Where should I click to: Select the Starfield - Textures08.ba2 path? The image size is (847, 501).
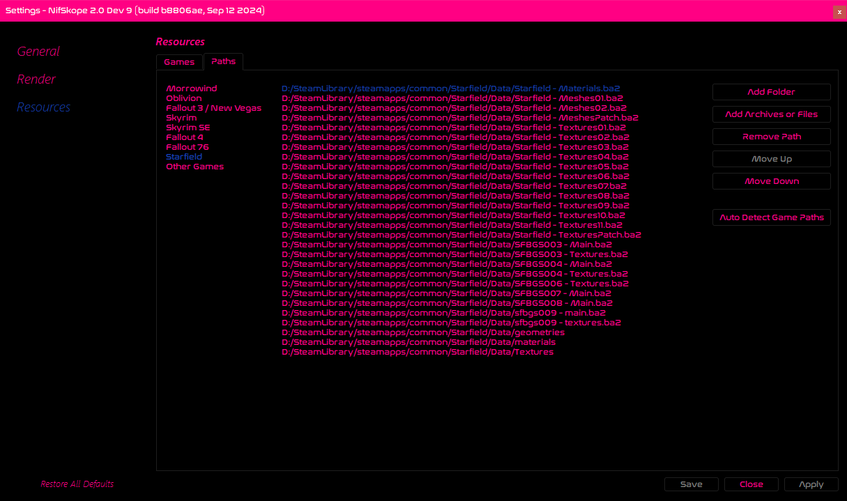click(455, 196)
